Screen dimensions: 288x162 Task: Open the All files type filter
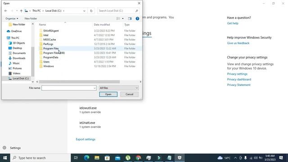119,88
